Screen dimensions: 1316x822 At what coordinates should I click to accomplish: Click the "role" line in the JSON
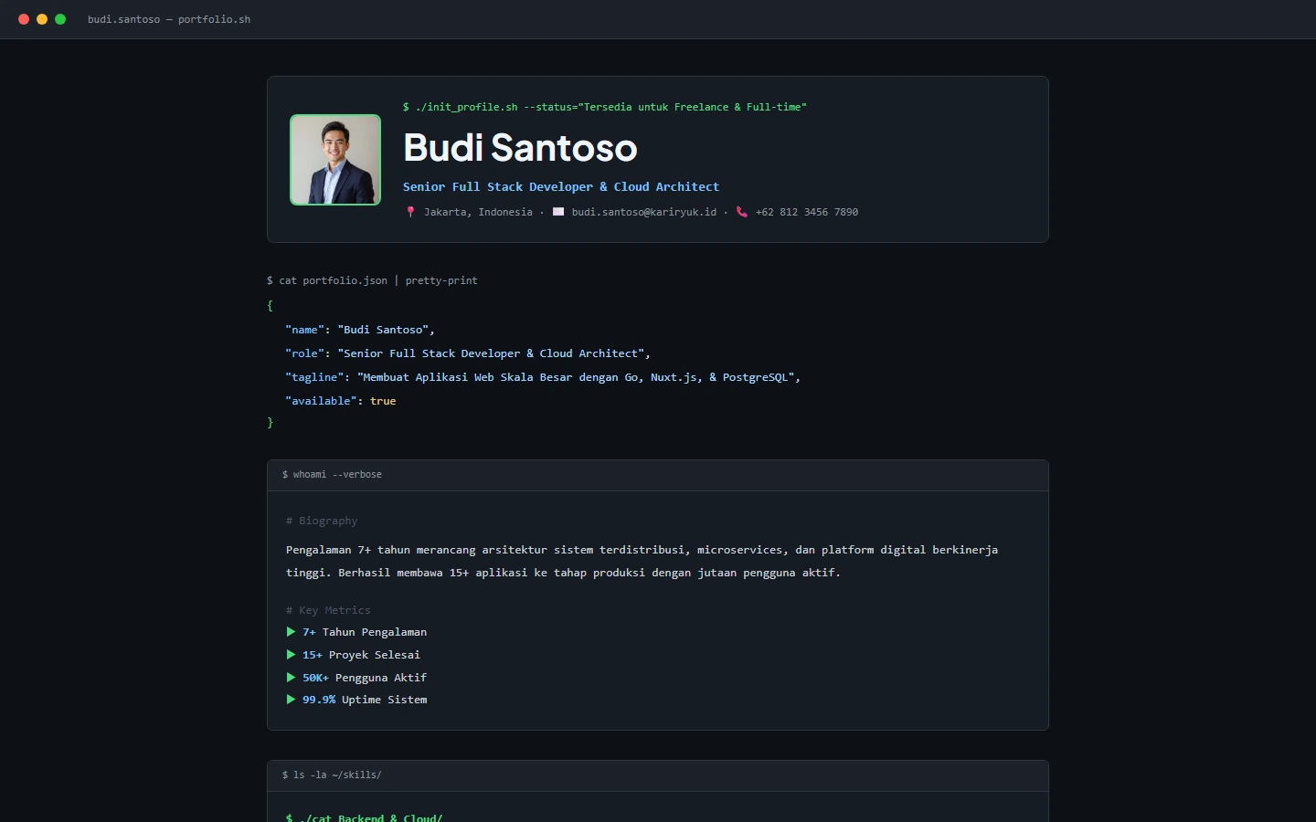click(x=468, y=353)
